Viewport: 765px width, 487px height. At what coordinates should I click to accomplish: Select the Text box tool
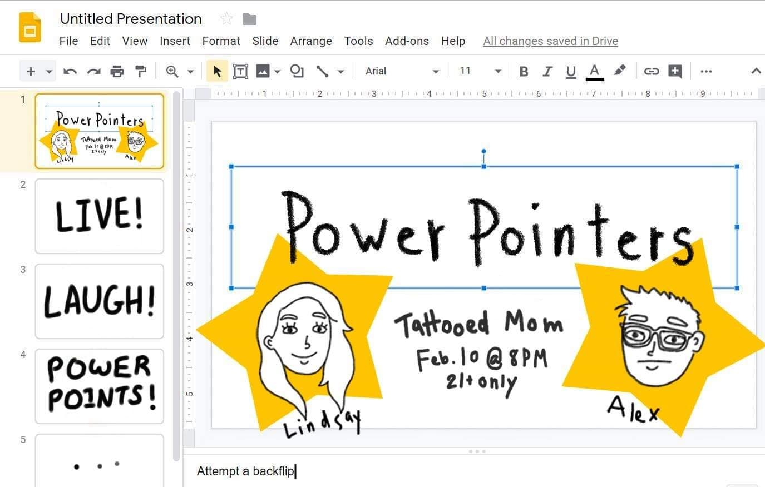pos(240,71)
